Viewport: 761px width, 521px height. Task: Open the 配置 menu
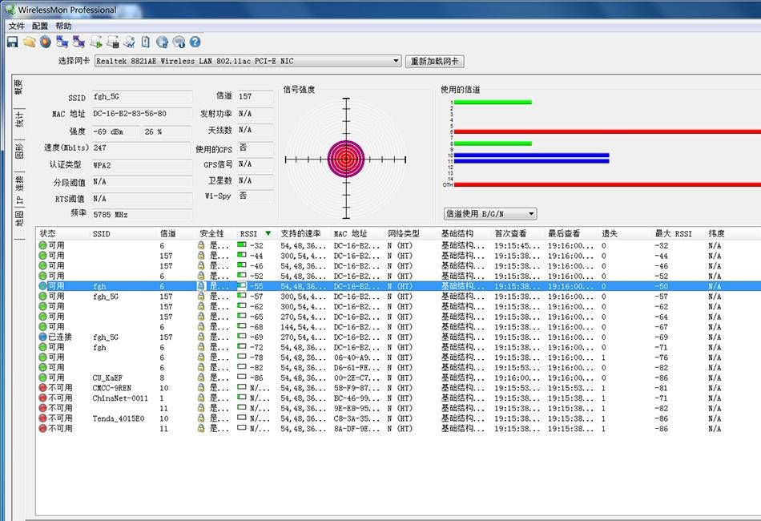point(40,26)
